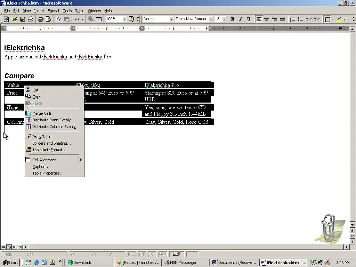Viewport: 356px width, 267px height.
Task: Switch to Outline View icon
Action: tap(20, 247)
